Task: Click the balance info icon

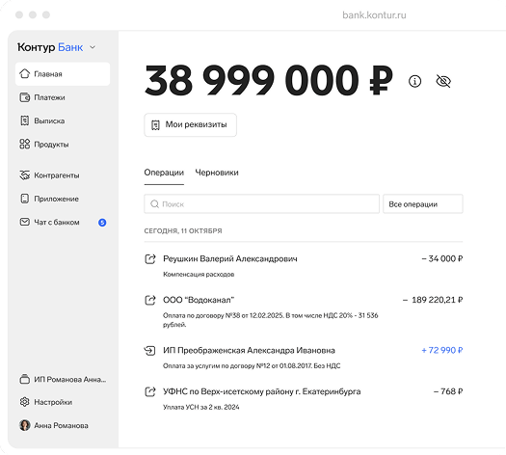Action: coord(414,81)
